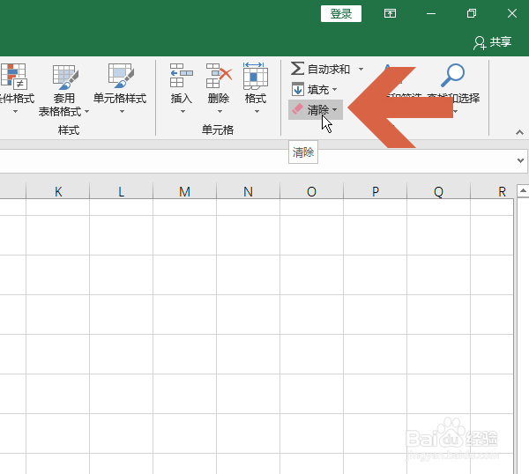
Task: Click the Format as Table icon
Action: tap(65, 78)
